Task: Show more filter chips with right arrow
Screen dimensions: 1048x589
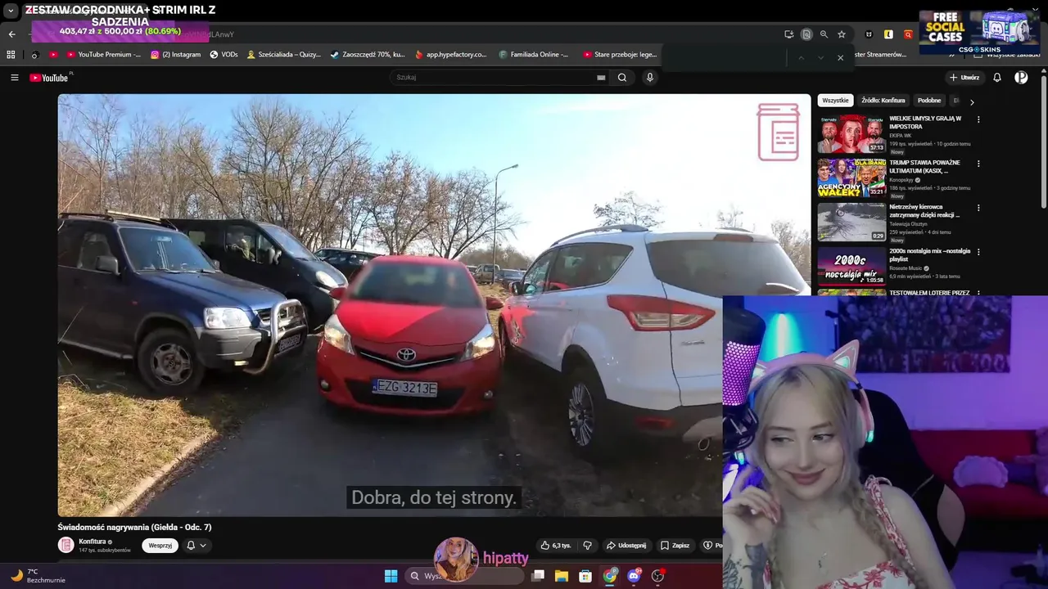Action: point(972,102)
